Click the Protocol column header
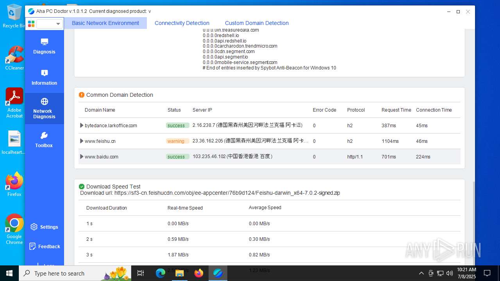Viewport: 500px width, 281px height. (x=356, y=110)
